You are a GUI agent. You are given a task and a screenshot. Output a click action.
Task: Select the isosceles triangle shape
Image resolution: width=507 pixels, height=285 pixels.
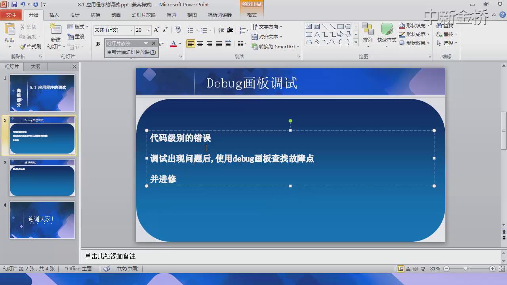point(317,34)
